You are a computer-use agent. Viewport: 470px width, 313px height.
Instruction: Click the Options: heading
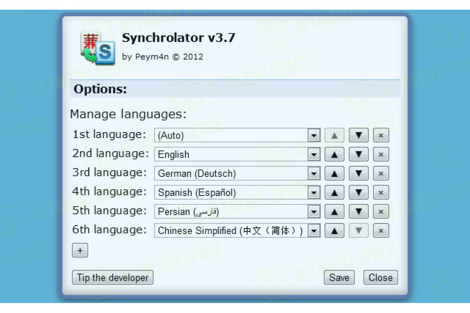(x=100, y=89)
